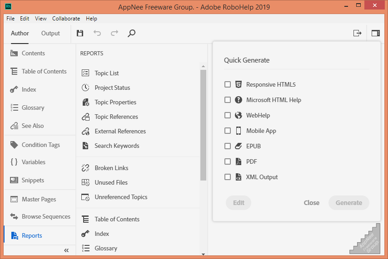The width and height of the screenshot is (388, 259).
Task: Check the Microsoft HTML Help checkbox
Action: 228,100
